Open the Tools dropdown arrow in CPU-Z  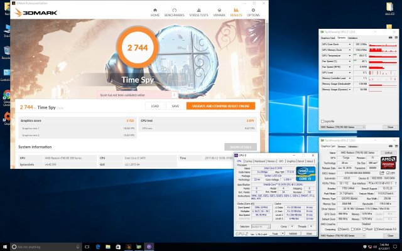[x=283, y=233]
